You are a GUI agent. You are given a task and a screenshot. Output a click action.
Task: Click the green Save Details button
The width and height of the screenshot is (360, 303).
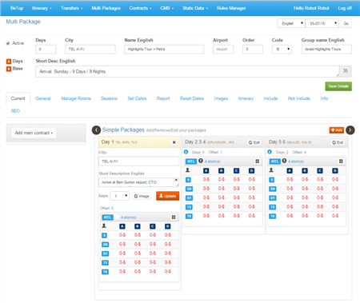pyautogui.click(x=338, y=86)
